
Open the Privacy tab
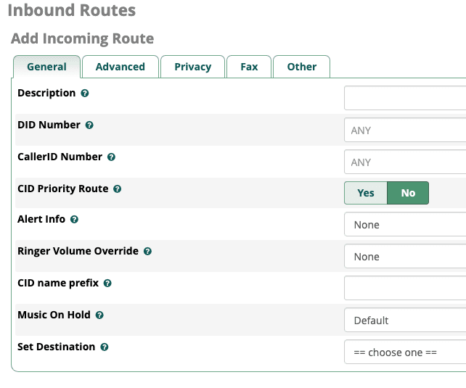[x=192, y=67]
